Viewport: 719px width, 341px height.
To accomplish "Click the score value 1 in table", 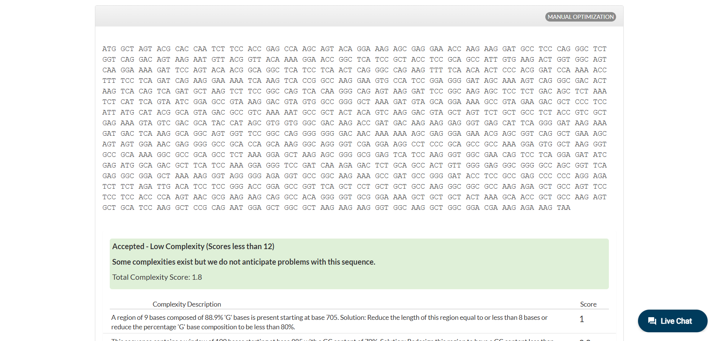I will [x=582, y=319].
